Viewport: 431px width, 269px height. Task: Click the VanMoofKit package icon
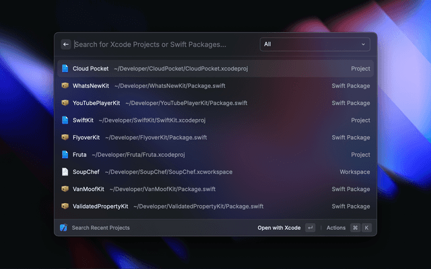(65, 189)
